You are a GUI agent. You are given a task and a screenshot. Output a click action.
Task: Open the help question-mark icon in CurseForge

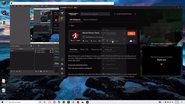tap(62, 69)
